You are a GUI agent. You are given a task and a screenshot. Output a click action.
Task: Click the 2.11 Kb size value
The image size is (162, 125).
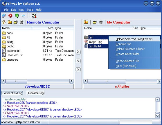(x=47, y=55)
